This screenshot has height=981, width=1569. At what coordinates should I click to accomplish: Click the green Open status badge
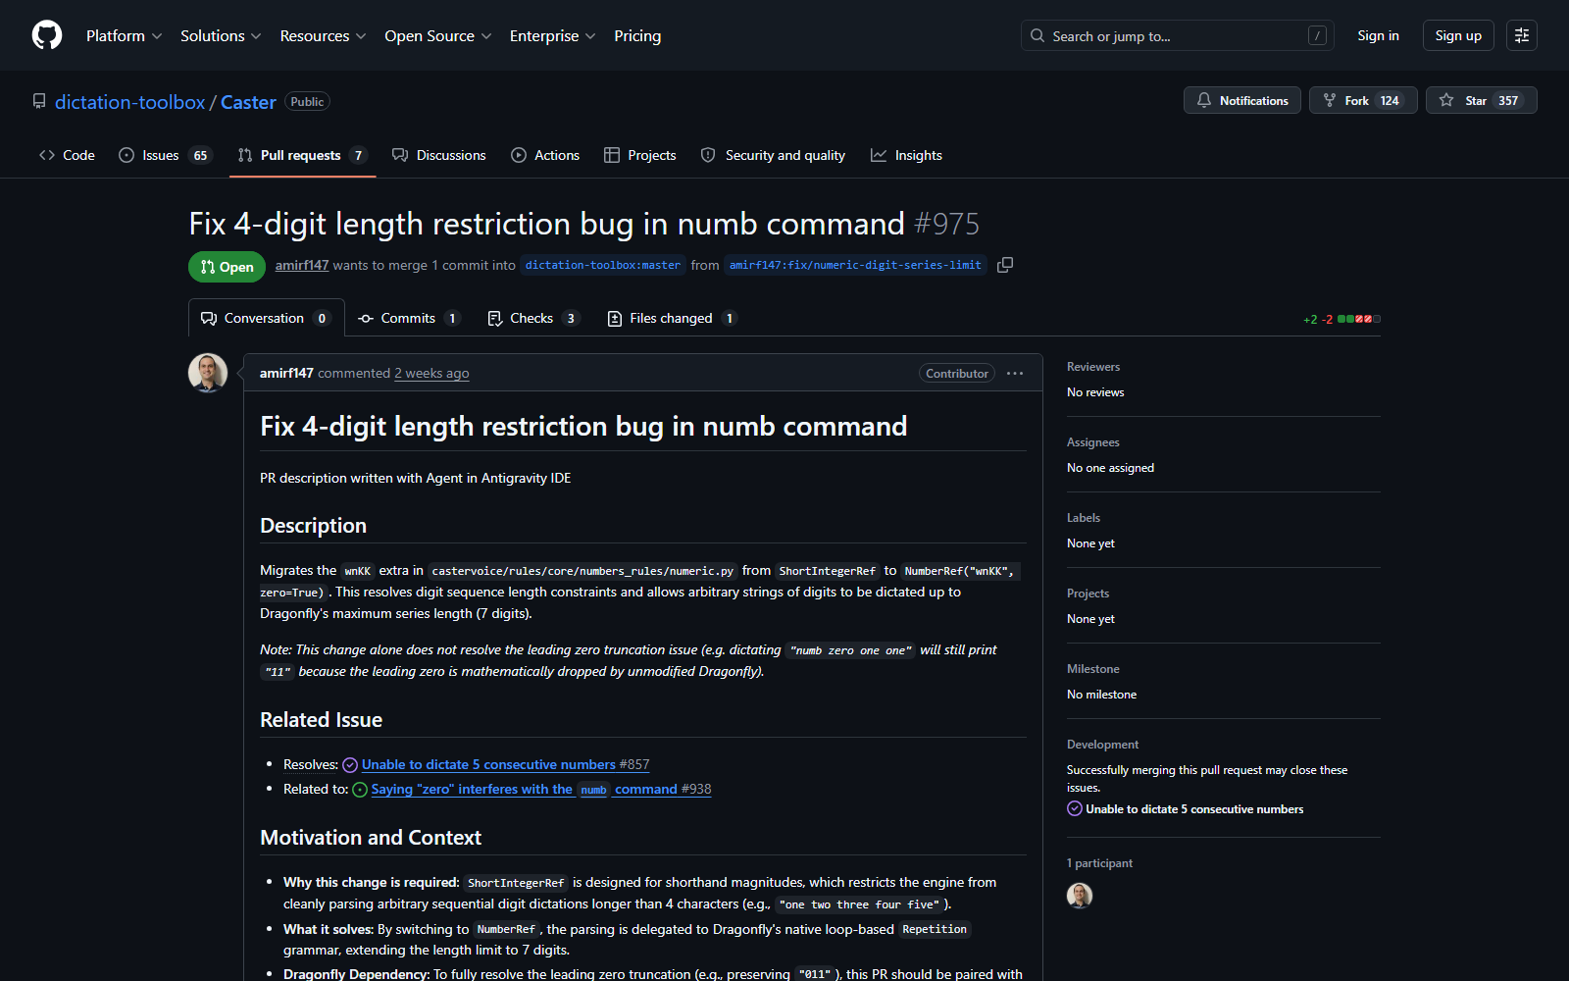[227, 267]
